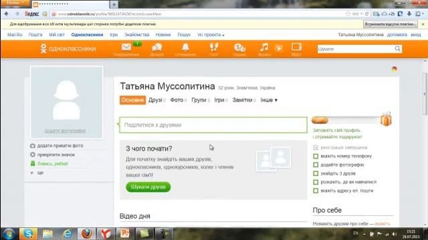This screenshot has width=428, height=240.
Task: Expand the 'Усі проекти' dropdown
Action: tap(211, 35)
